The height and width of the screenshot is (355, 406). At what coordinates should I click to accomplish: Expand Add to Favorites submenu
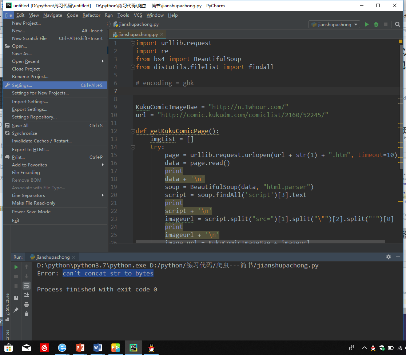coord(55,165)
